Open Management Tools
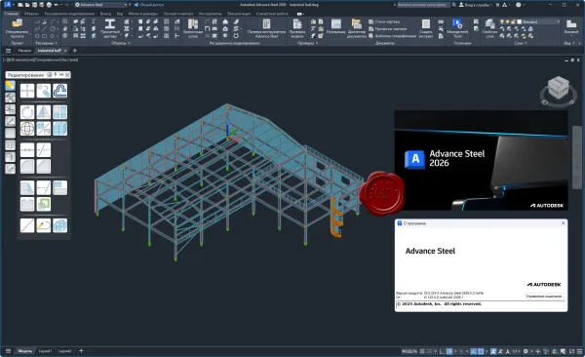The height and width of the screenshot is (357, 585). click(x=457, y=28)
